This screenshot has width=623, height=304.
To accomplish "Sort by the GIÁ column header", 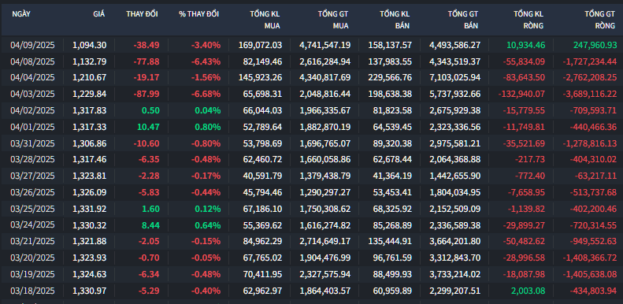I will pos(99,14).
